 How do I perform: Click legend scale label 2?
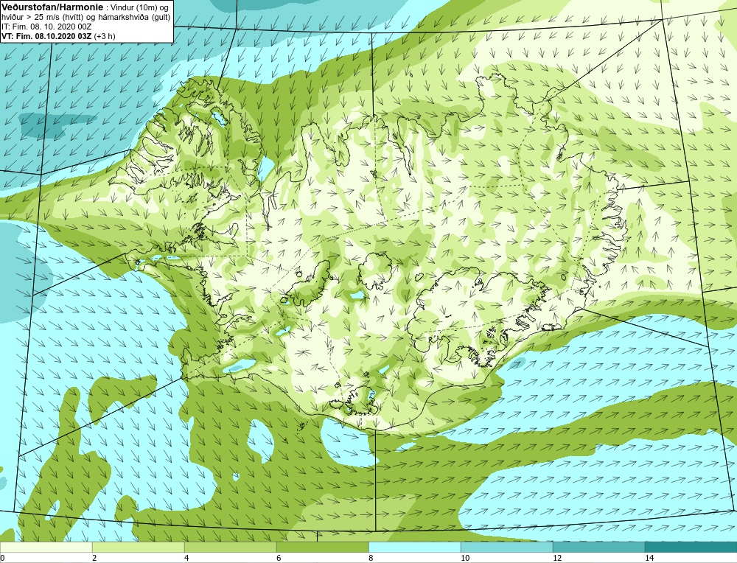coord(94,558)
